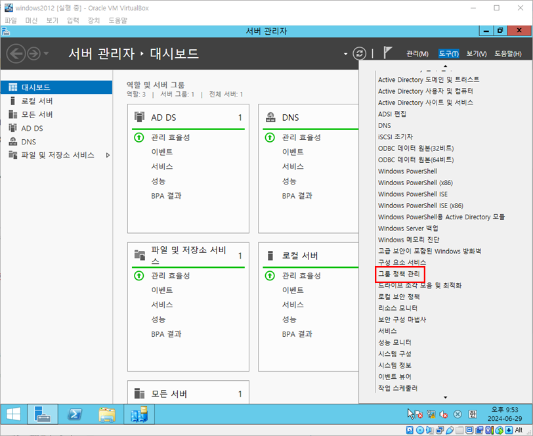533x436 pixels.
Task: Click the Korean IME 한 indicator
Action: 473,414
